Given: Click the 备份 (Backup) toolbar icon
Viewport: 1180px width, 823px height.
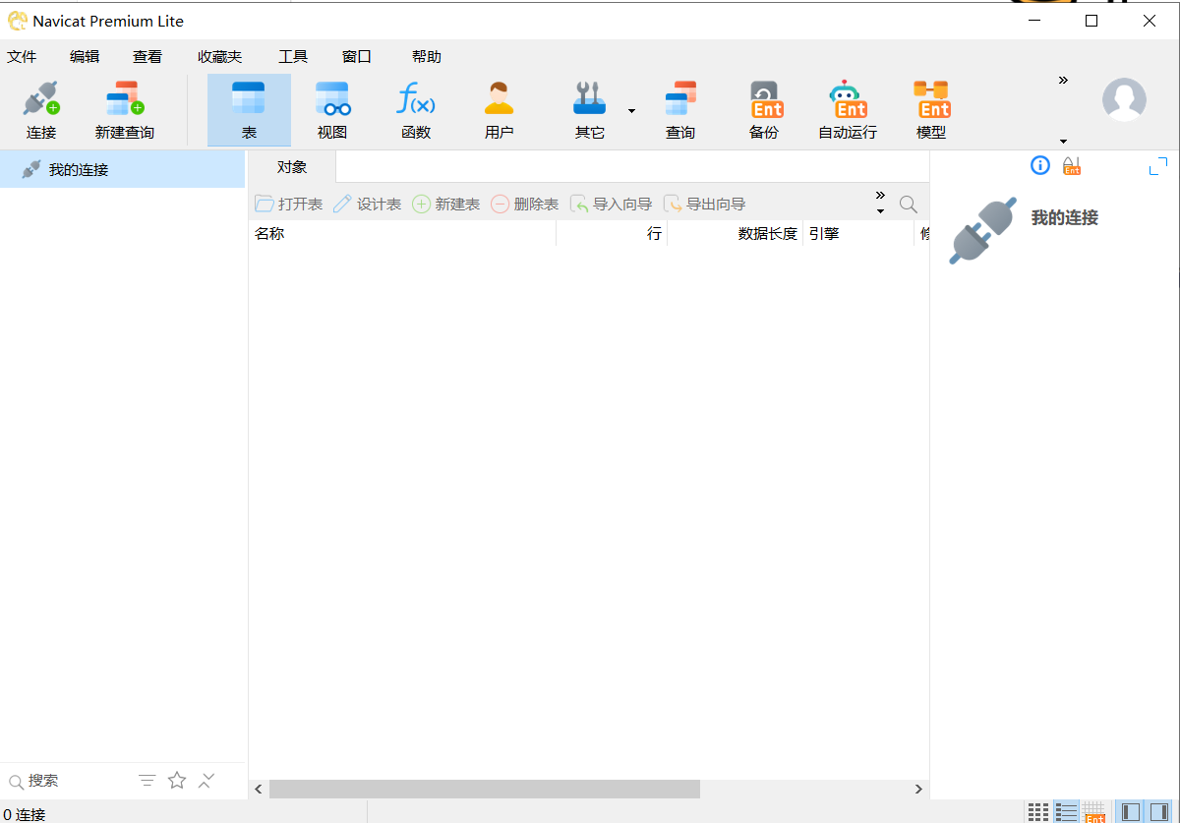Looking at the screenshot, I should (764, 109).
